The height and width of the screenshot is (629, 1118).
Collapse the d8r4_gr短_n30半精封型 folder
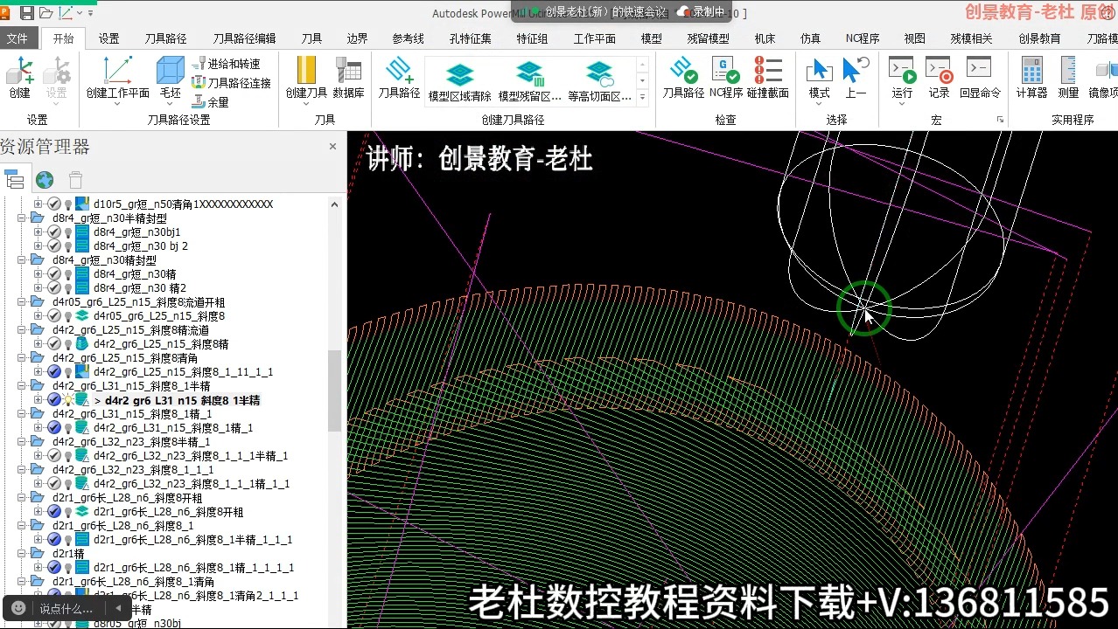click(x=23, y=218)
